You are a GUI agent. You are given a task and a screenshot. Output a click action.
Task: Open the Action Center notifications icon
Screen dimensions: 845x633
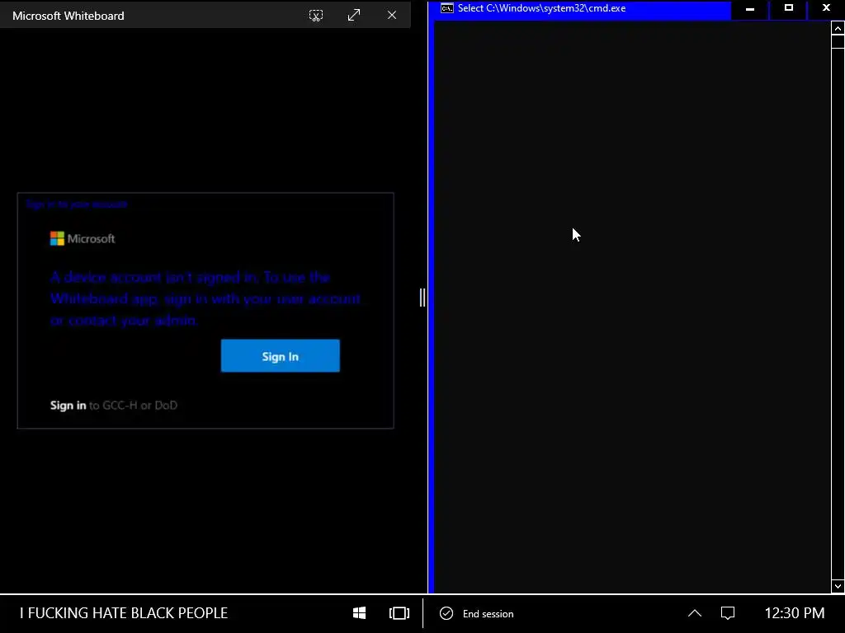click(728, 613)
